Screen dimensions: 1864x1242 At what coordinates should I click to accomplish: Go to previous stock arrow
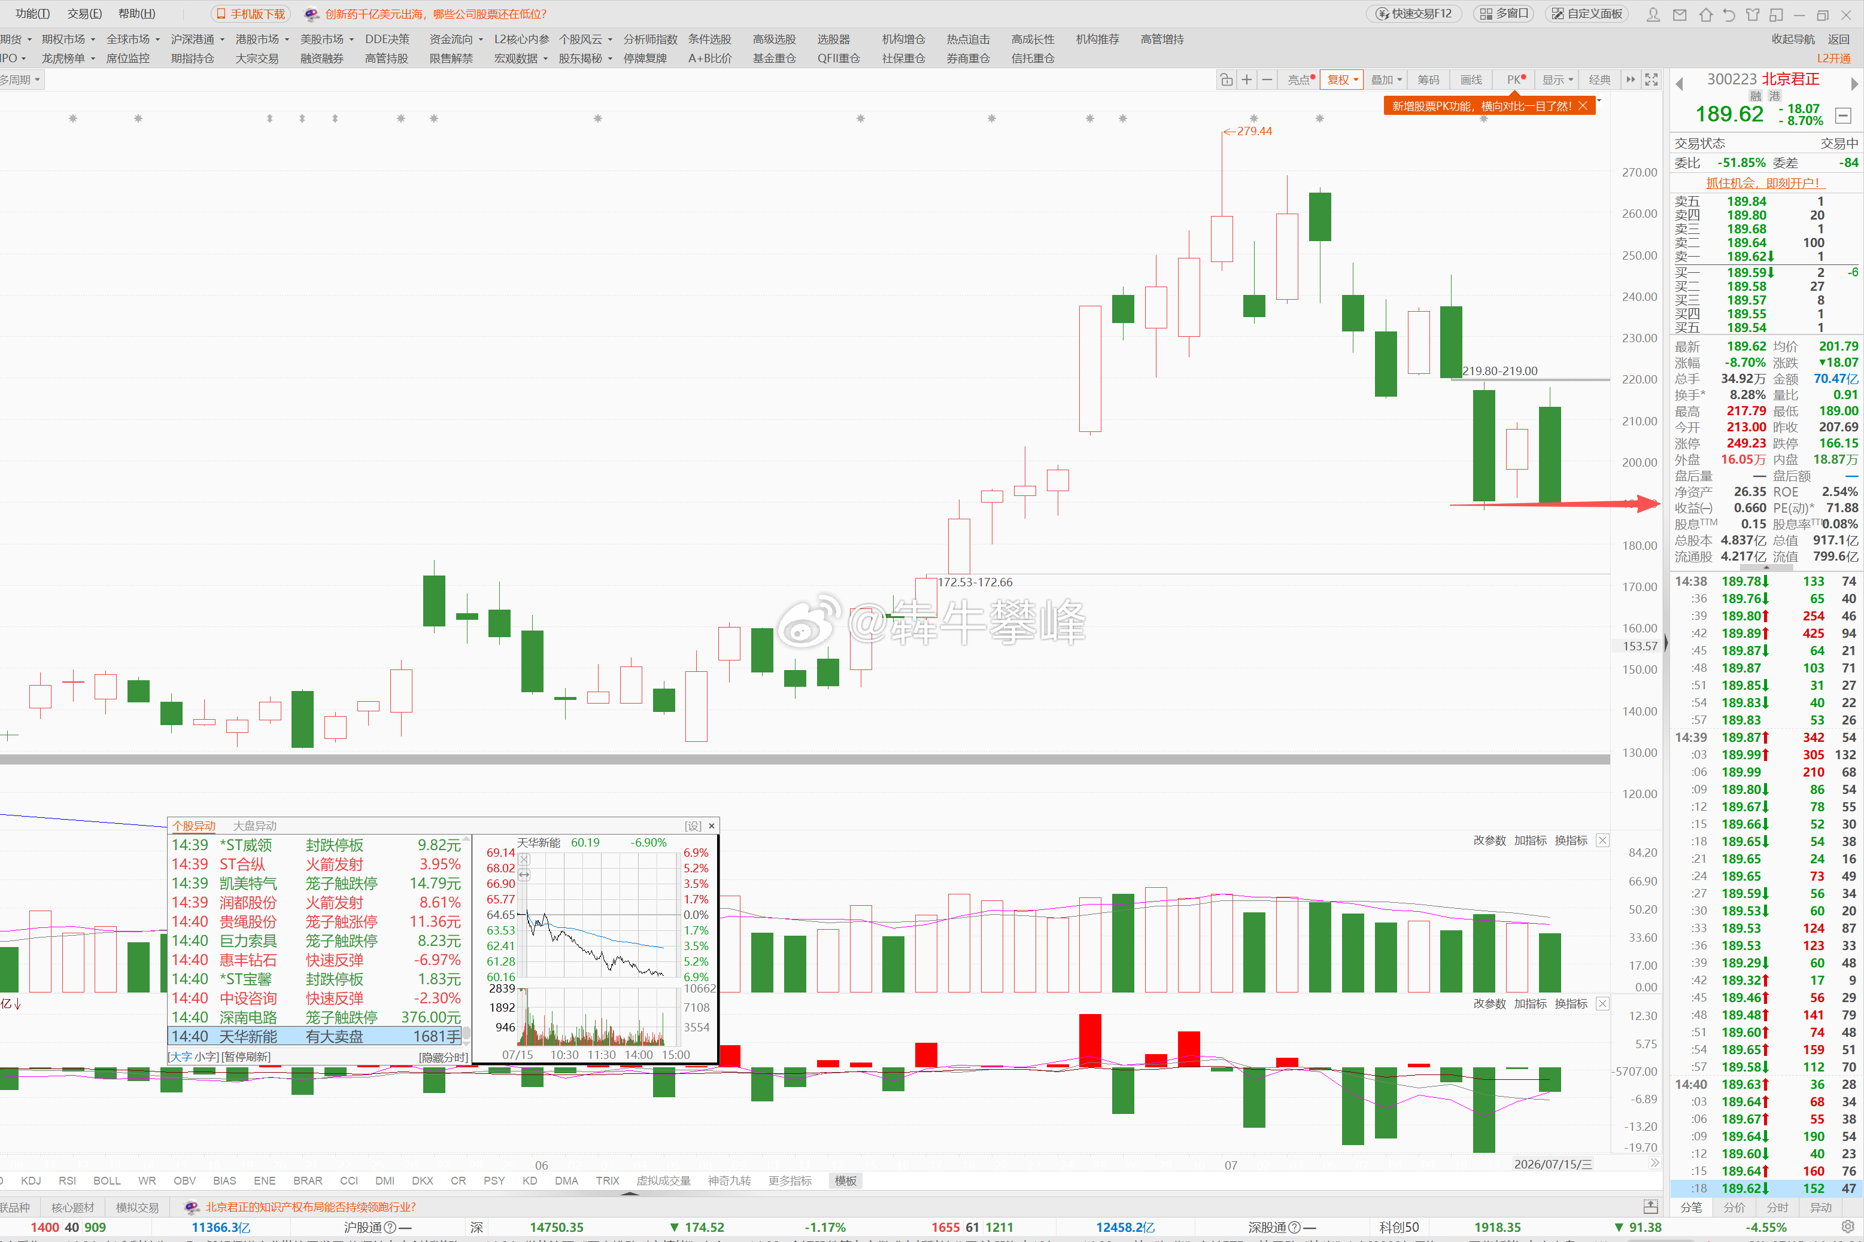click(x=1678, y=84)
